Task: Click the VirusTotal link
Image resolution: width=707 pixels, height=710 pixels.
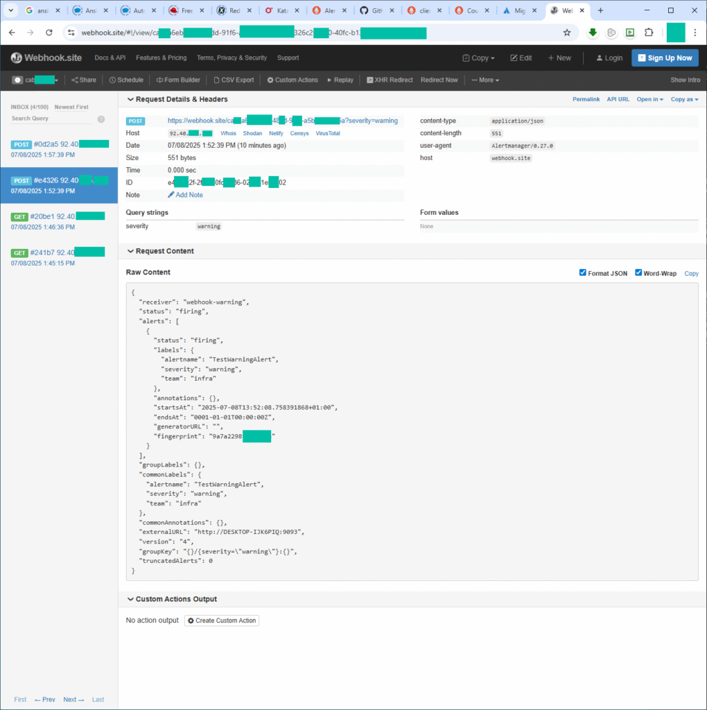Action: point(328,134)
